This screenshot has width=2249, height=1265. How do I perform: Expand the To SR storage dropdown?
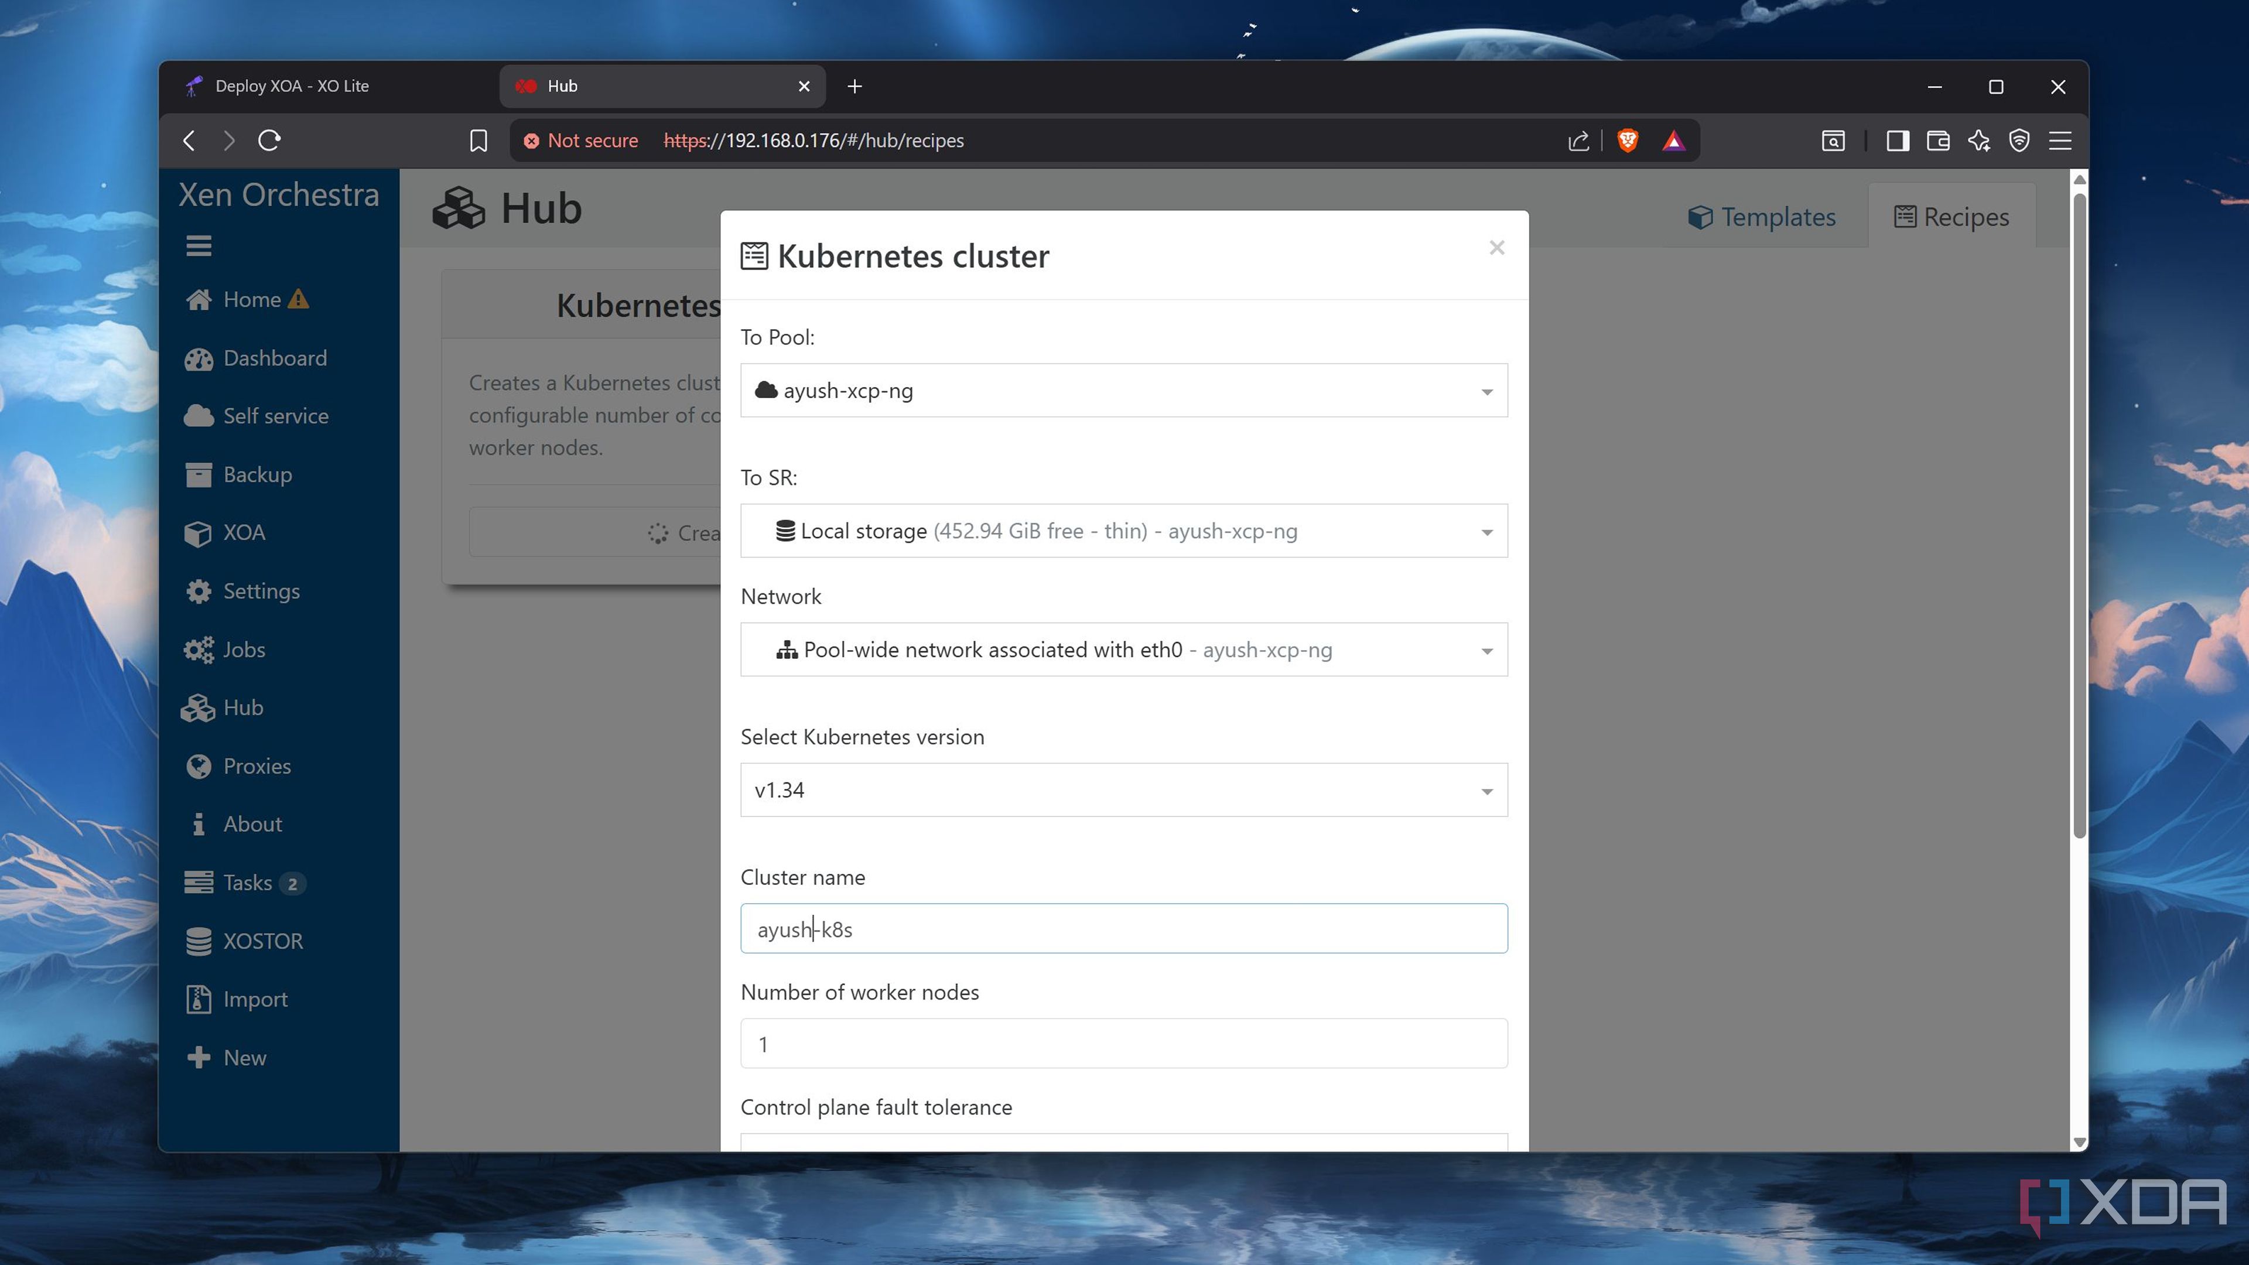[1124, 531]
